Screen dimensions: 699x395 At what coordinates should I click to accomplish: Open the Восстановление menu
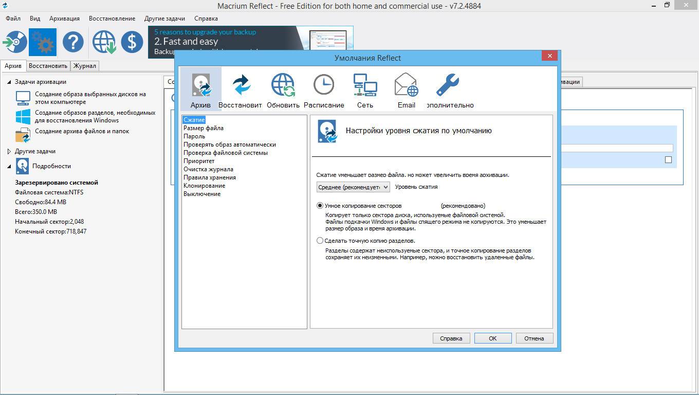click(112, 19)
